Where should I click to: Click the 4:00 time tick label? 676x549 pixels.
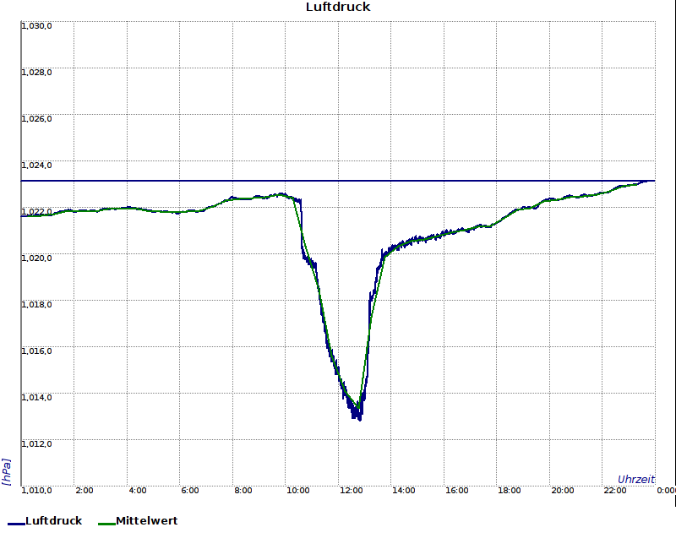138,491
